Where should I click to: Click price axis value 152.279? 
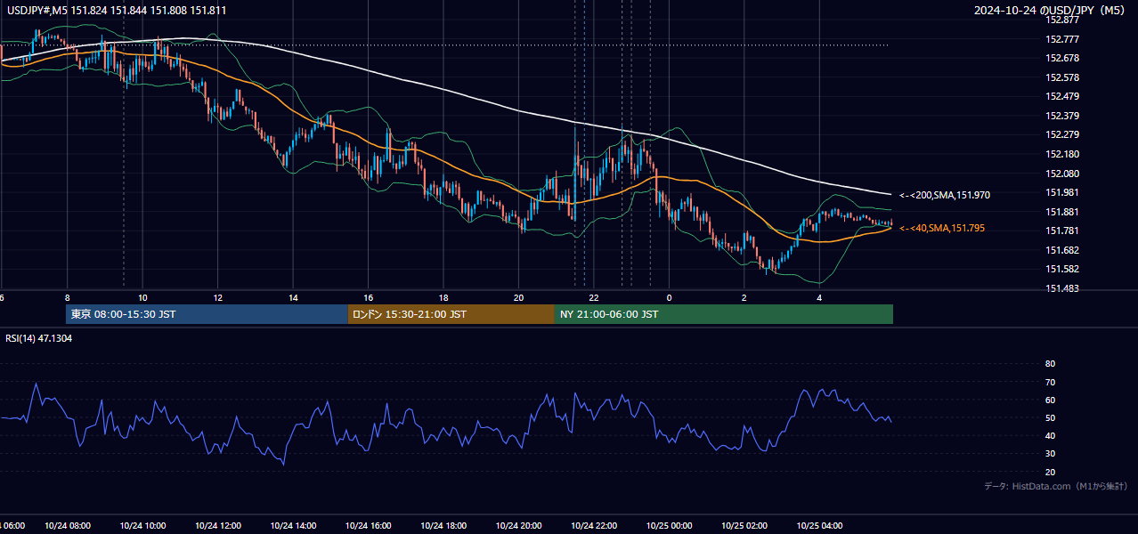1063,135
